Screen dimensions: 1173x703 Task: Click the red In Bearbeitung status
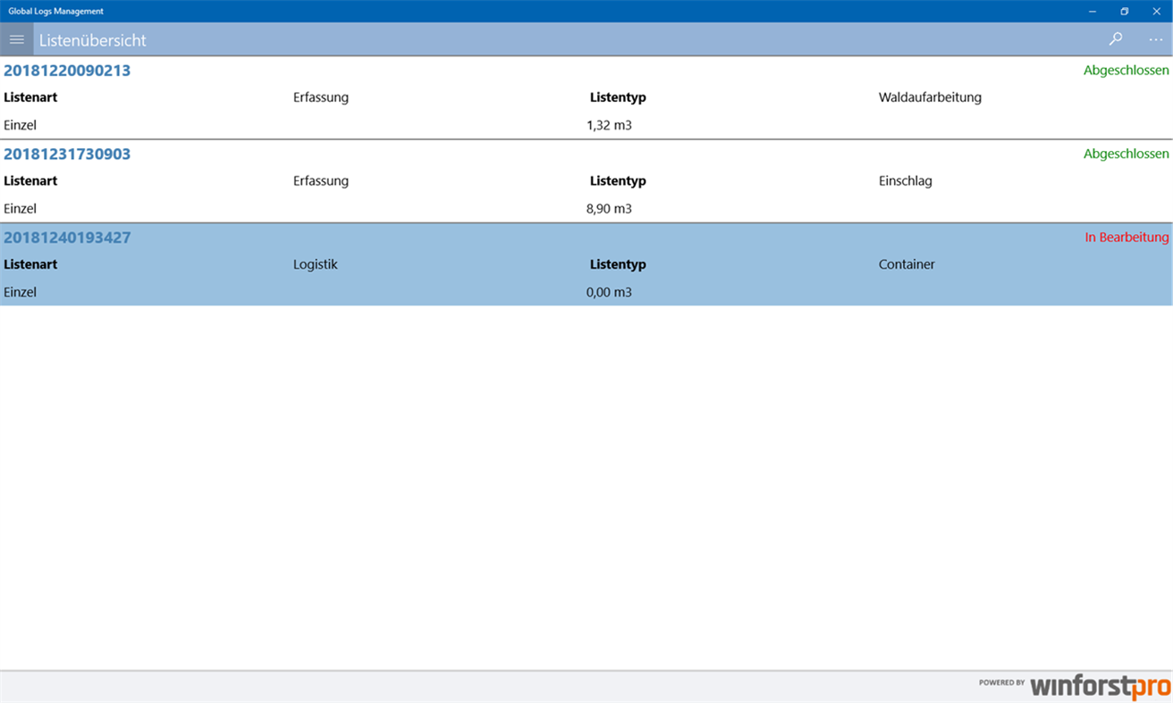1127,238
